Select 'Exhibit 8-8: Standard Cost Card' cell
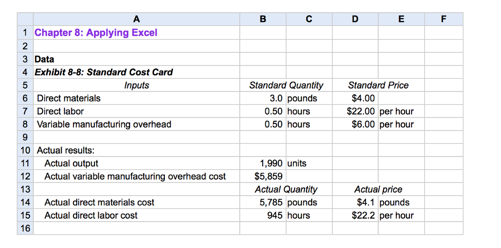The height and width of the screenshot is (248, 501). click(137, 72)
